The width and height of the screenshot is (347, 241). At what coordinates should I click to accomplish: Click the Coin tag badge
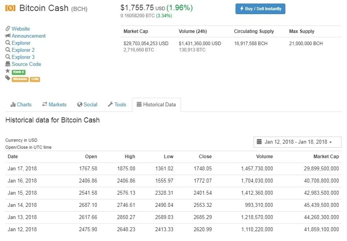tap(35, 79)
